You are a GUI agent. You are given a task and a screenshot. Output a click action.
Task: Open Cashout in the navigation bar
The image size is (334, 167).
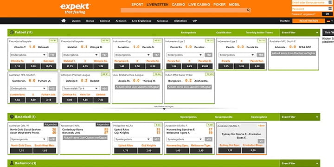(105, 21)
